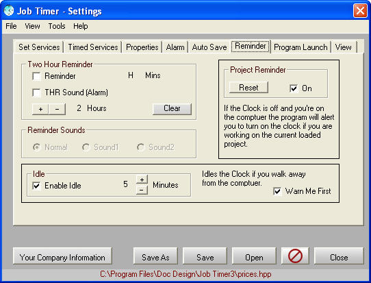371x283 pixels.
Task: Decrease the Two Hour Reminder hours with minus
Action: click(57, 109)
